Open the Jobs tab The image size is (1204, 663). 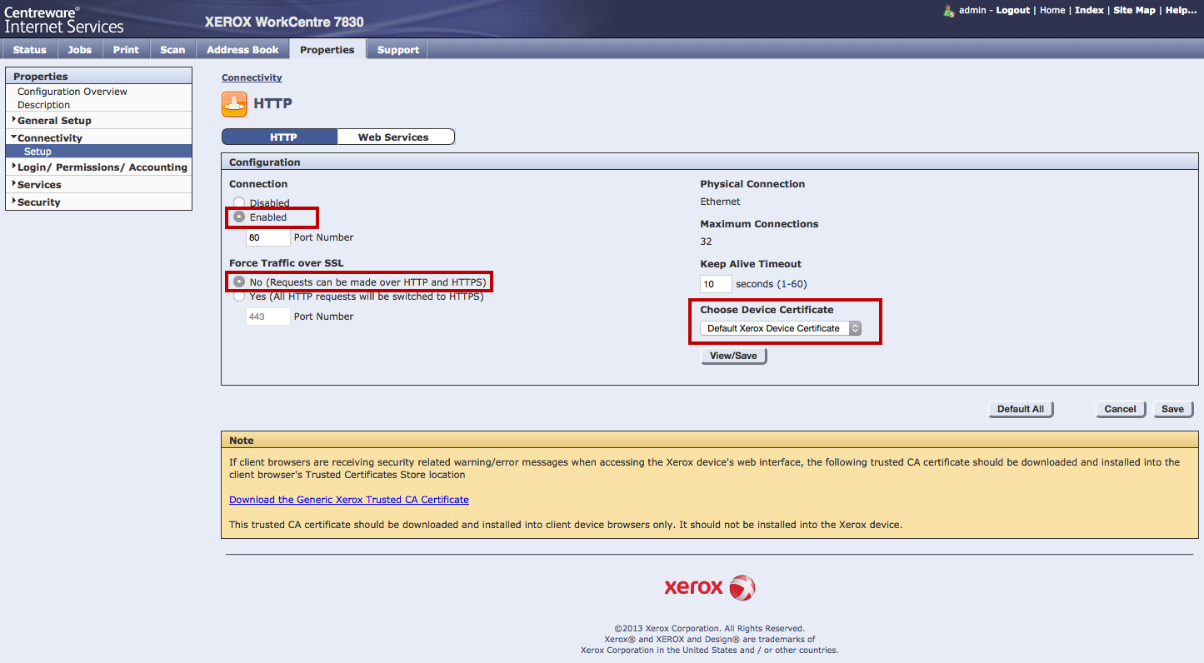pyautogui.click(x=80, y=49)
